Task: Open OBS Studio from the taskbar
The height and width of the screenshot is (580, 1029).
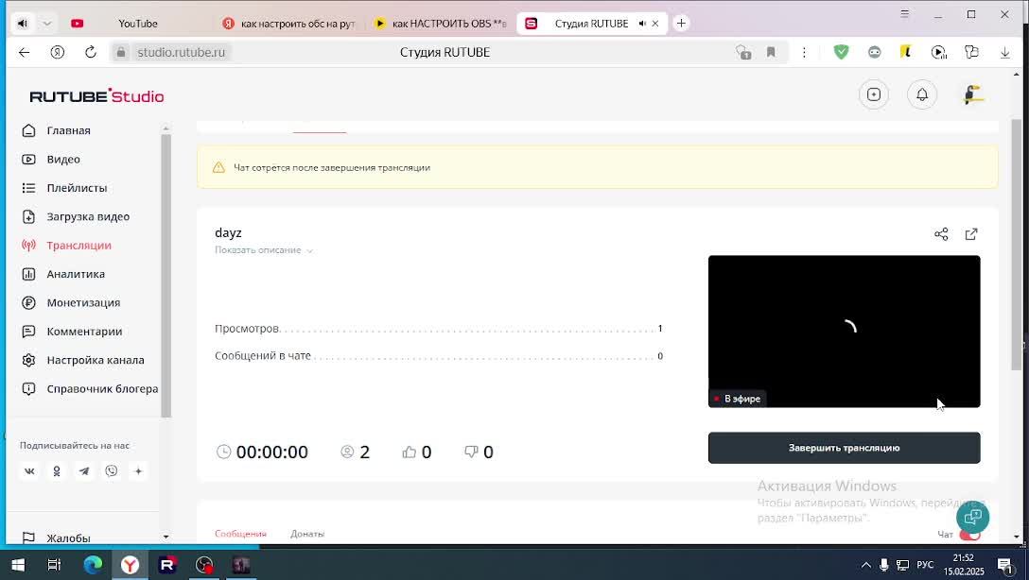Action: (204, 565)
